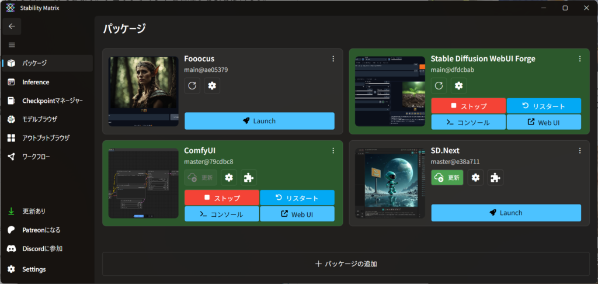Click the back arrow button
The image size is (598, 284).
[12, 26]
